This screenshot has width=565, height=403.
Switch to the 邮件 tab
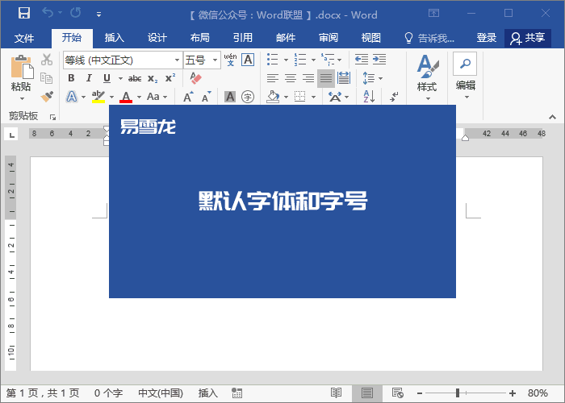click(286, 38)
